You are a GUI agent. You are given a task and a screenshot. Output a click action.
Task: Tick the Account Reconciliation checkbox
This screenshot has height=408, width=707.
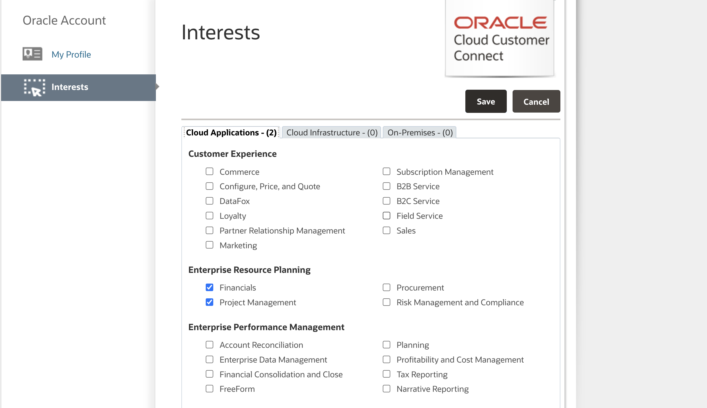tap(209, 345)
